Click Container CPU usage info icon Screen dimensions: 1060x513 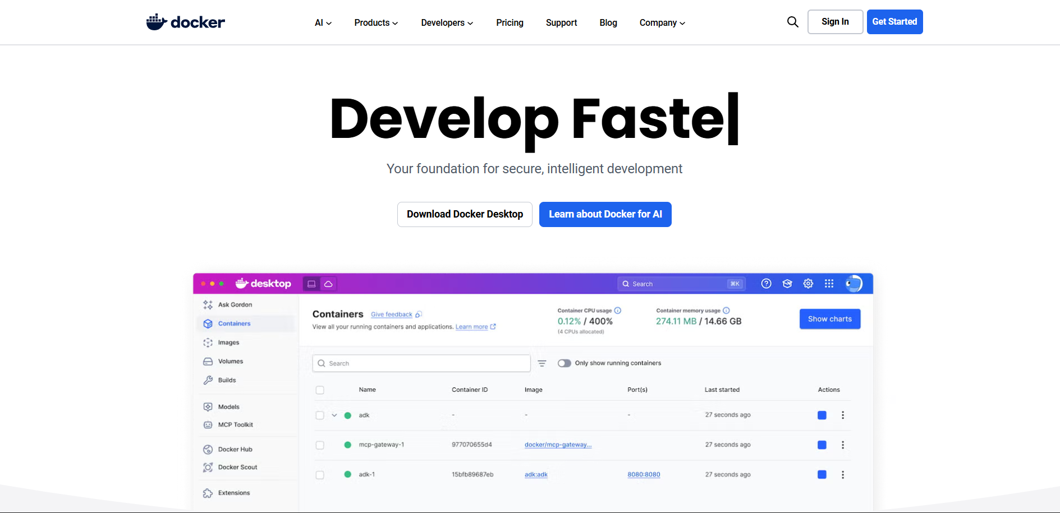618,311
